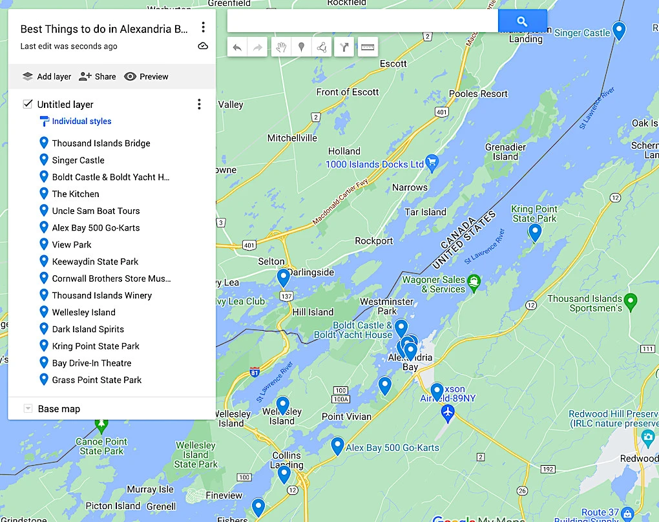Click the pin near Collins Landing
Image resolution: width=659 pixels, height=522 pixels.
(x=284, y=474)
